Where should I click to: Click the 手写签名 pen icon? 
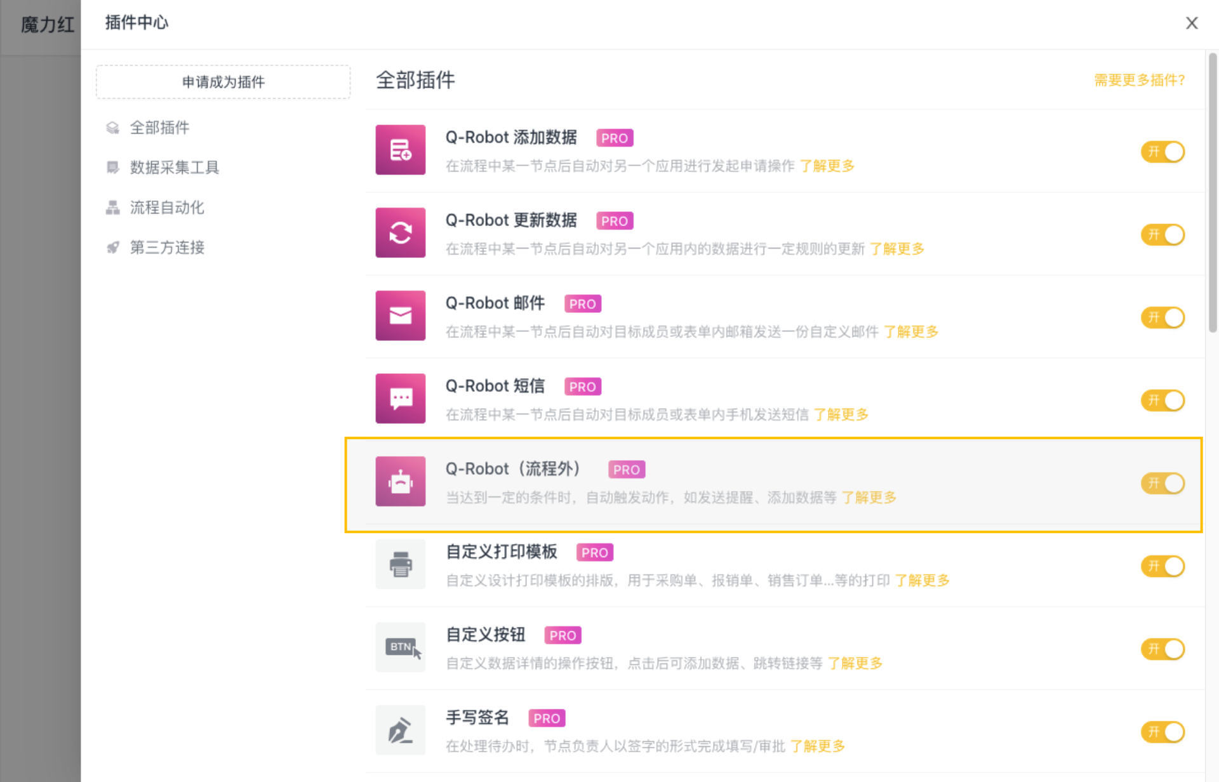pos(400,730)
